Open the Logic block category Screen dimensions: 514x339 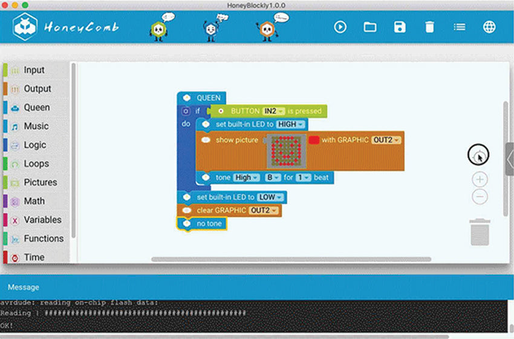[x=36, y=145]
